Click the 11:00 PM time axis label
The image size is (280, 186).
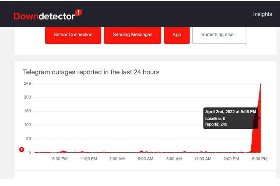tap(88, 159)
